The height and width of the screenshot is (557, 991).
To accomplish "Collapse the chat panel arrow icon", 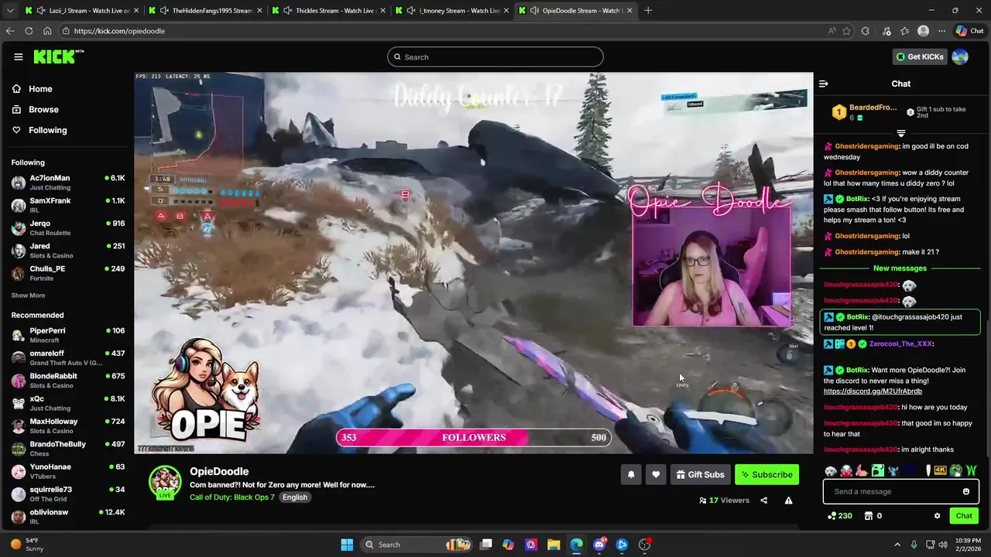I will coord(824,84).
